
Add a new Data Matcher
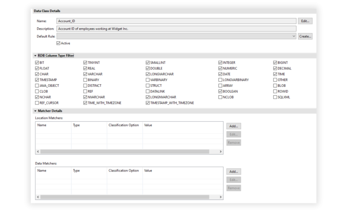(233, 171)
